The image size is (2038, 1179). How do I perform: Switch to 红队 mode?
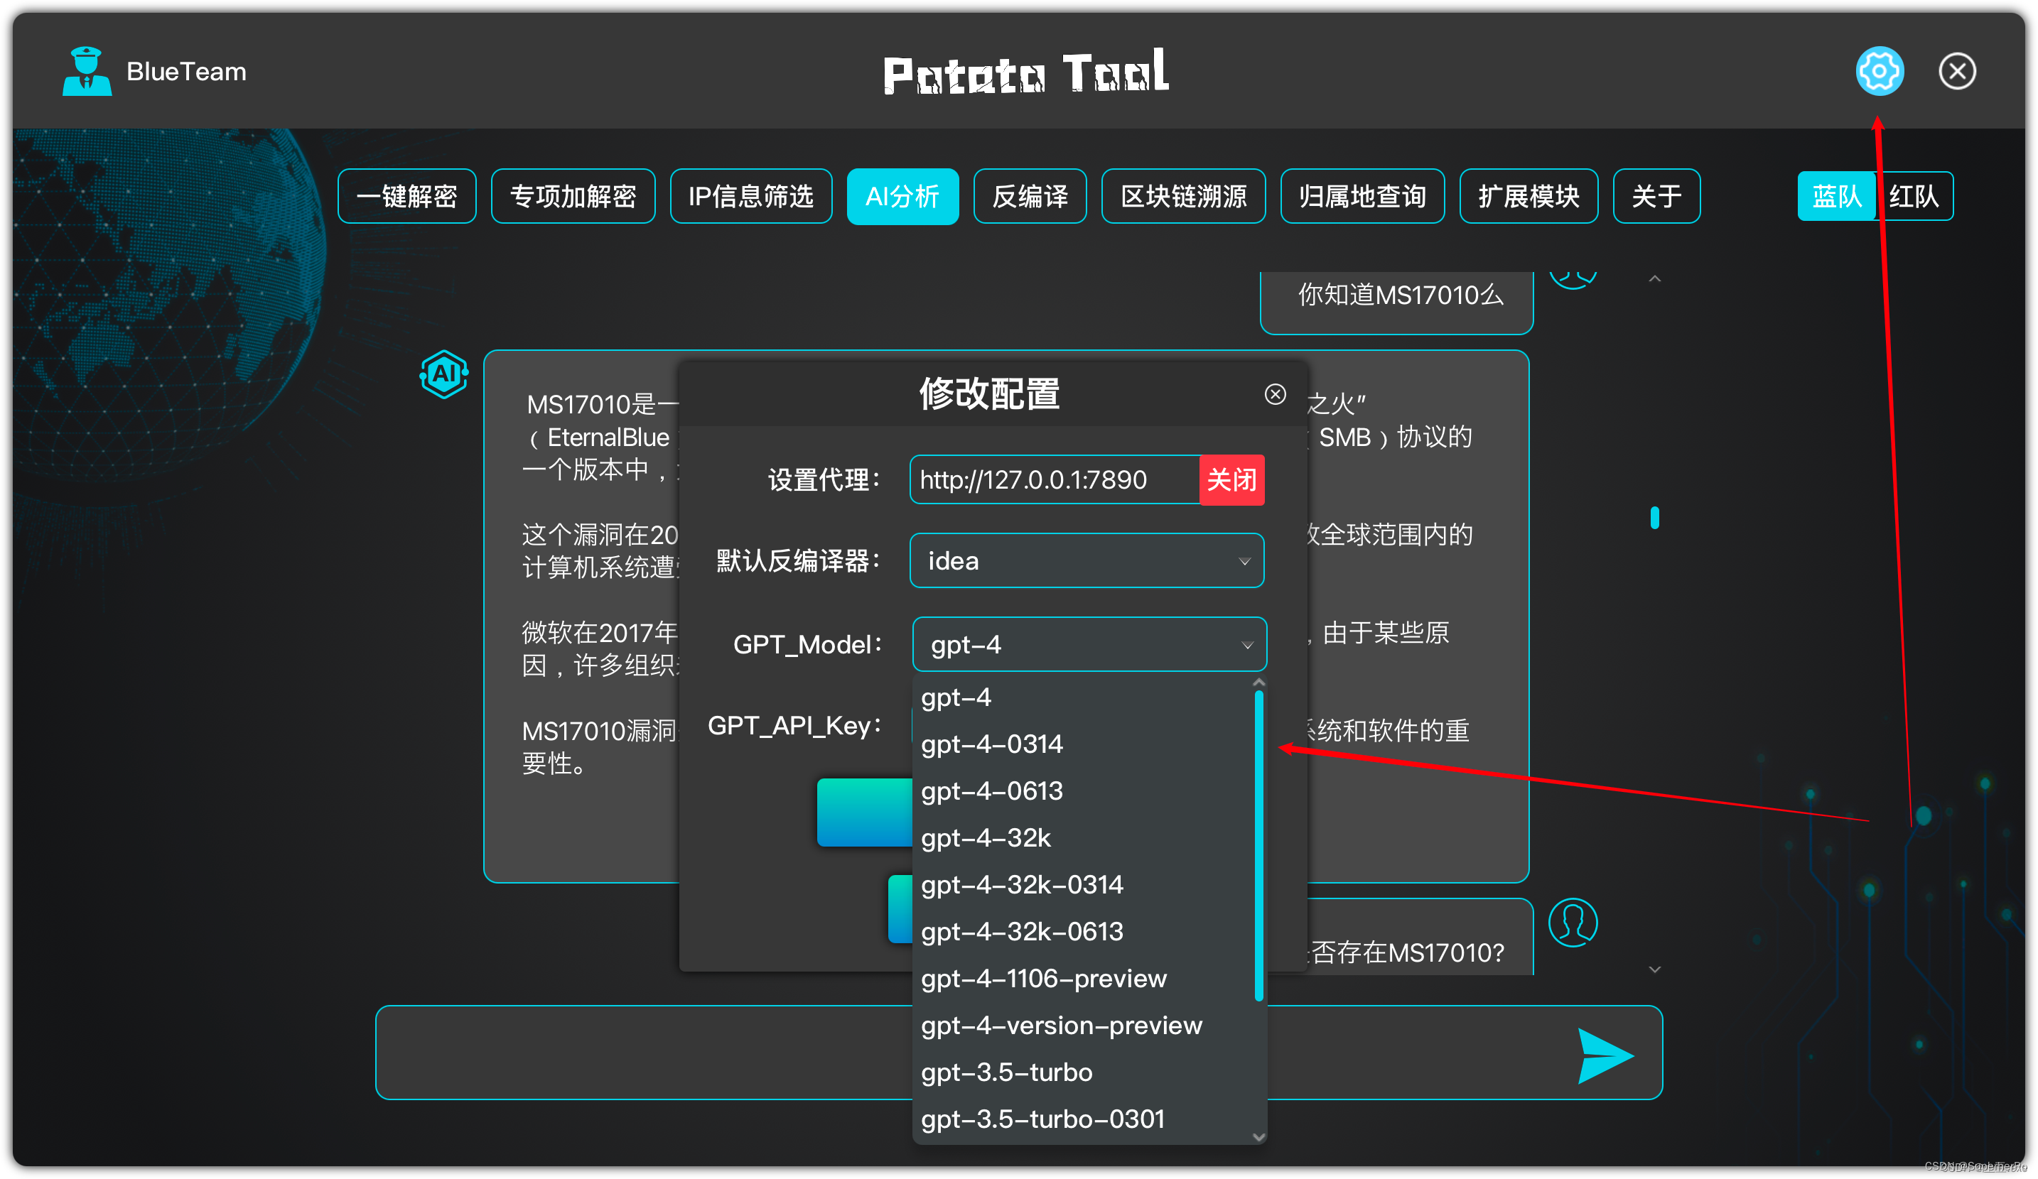tap(1913, 196)
